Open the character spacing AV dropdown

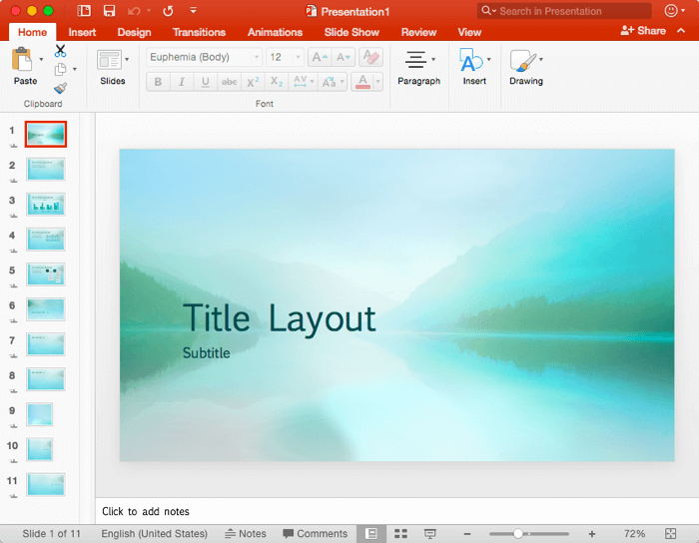(x=312, y=82)
